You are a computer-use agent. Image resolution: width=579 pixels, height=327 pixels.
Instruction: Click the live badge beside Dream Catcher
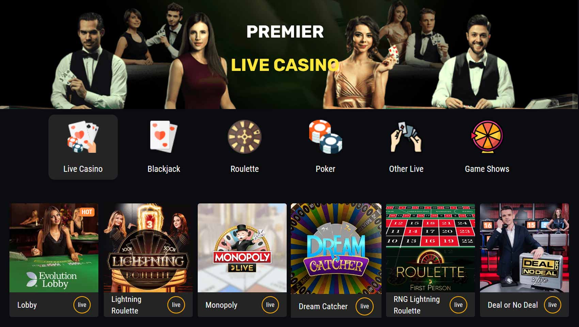[364, 306]
